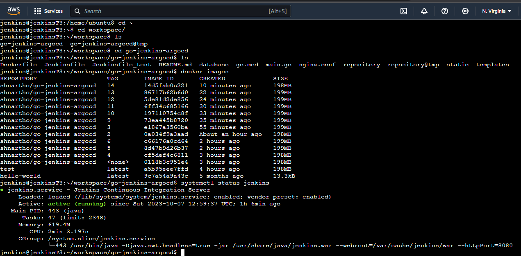Click image ID 5de81d2de856
Screen dimensions: 521x257
[166, 99]
